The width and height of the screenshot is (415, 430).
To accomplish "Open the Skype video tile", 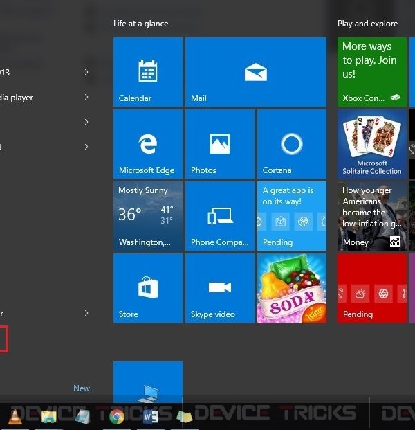I will point(220,288).
